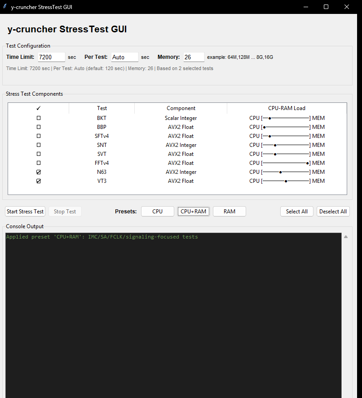Minimize the y-cruncher window
362x398 pixels.
(x=306, y=7)
